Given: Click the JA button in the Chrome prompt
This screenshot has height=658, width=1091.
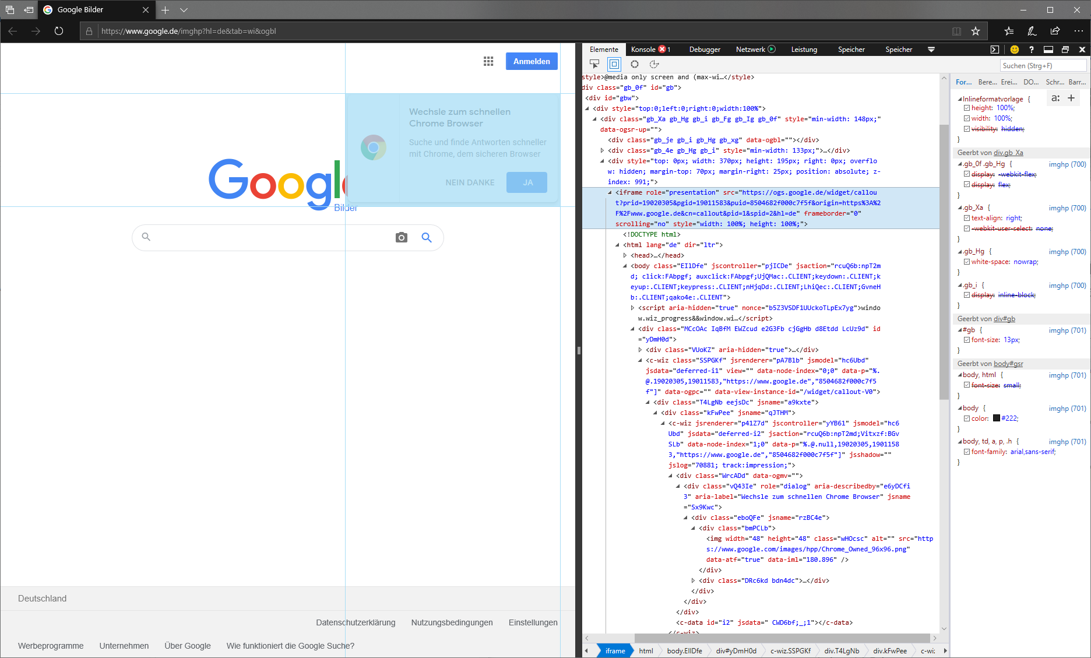Looking at the screenshot, I should pos(526,182).
